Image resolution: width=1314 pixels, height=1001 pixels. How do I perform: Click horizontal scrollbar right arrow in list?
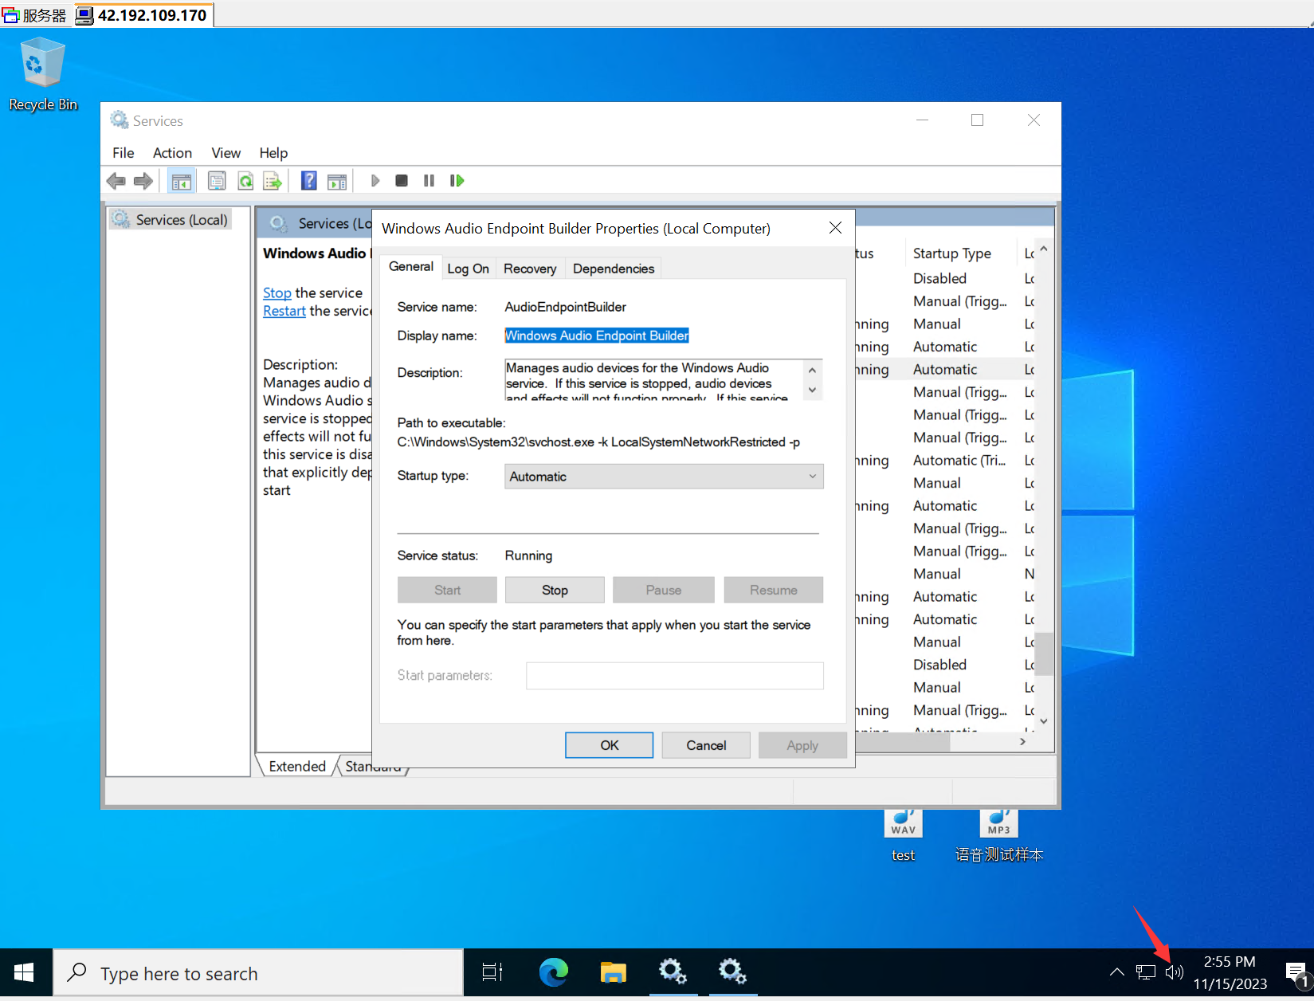click(x=1022, y=742)
